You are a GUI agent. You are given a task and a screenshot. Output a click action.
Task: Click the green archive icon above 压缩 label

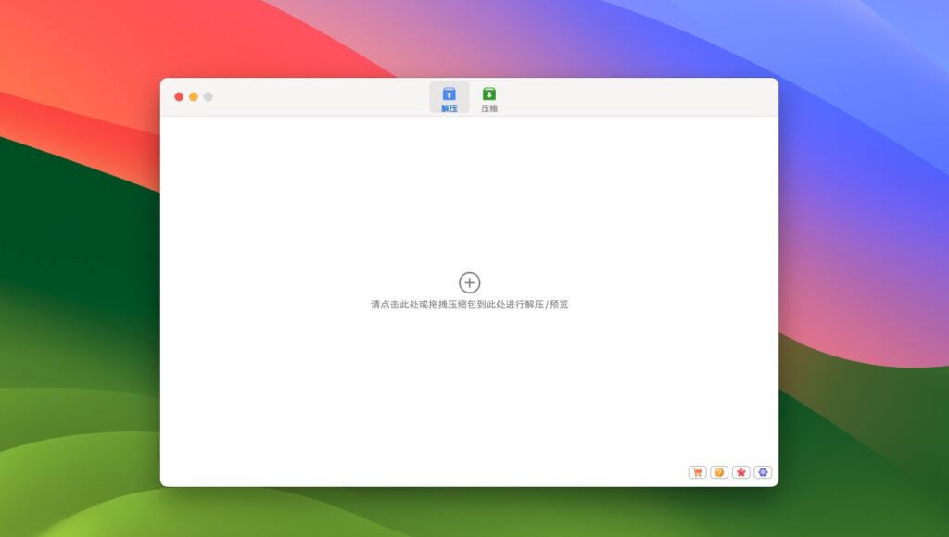click(489, 93)
